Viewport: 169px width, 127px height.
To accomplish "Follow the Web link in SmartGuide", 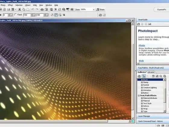I will click(141, 61).
